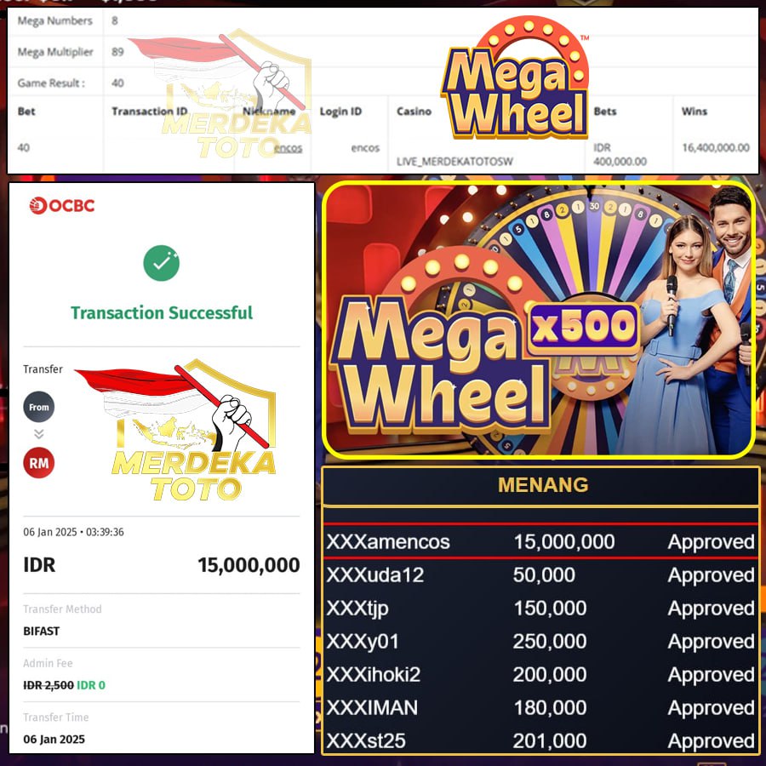Screen dimensions: 766x766
Task: Click Approved status for XXXst25
Action: [x=711, y=741]
